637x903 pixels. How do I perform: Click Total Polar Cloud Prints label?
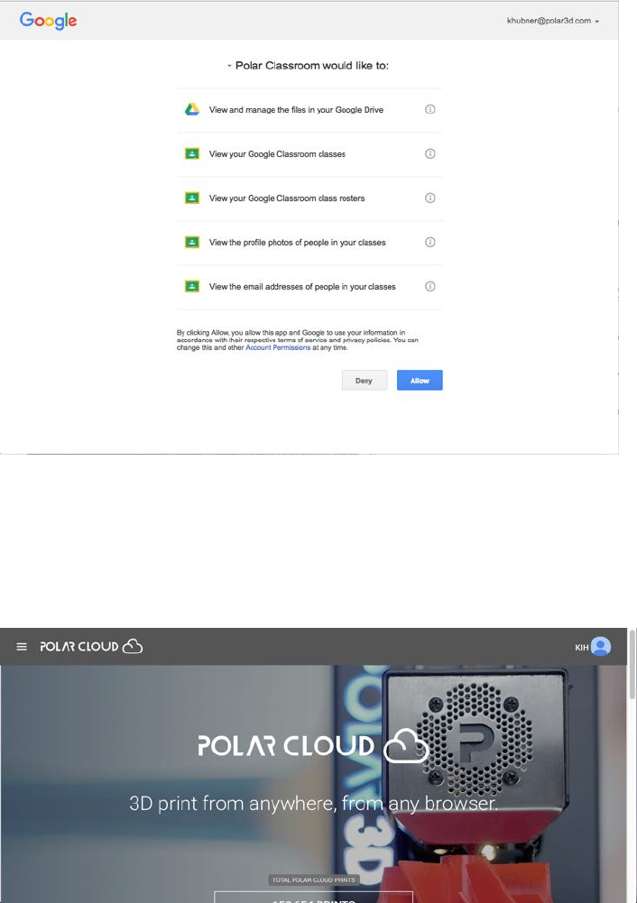(x=314, y=880)
